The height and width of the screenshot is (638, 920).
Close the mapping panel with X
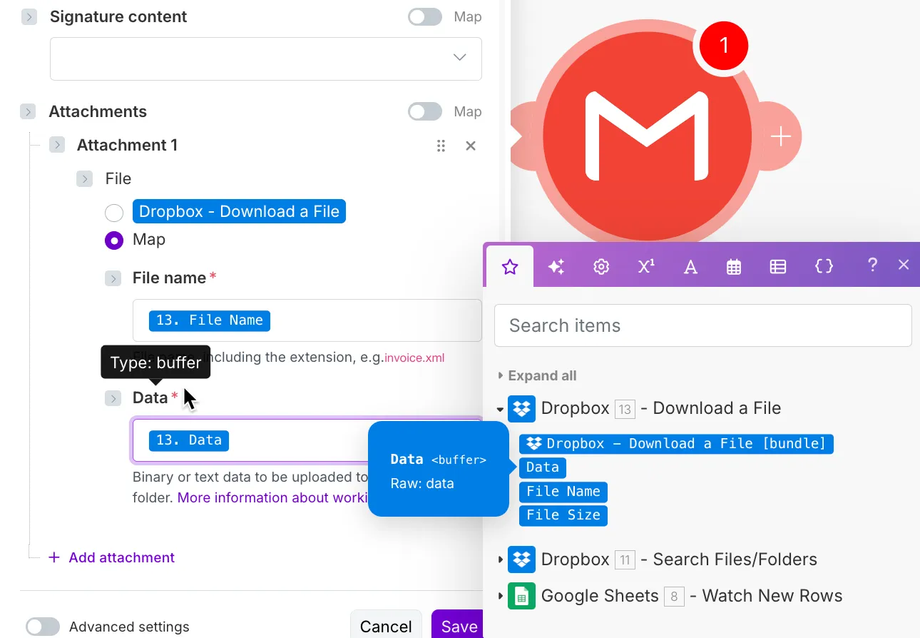pyautogui.click(x=904, y=265)
